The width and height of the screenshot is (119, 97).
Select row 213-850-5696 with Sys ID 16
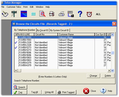[x=63, y=53]
